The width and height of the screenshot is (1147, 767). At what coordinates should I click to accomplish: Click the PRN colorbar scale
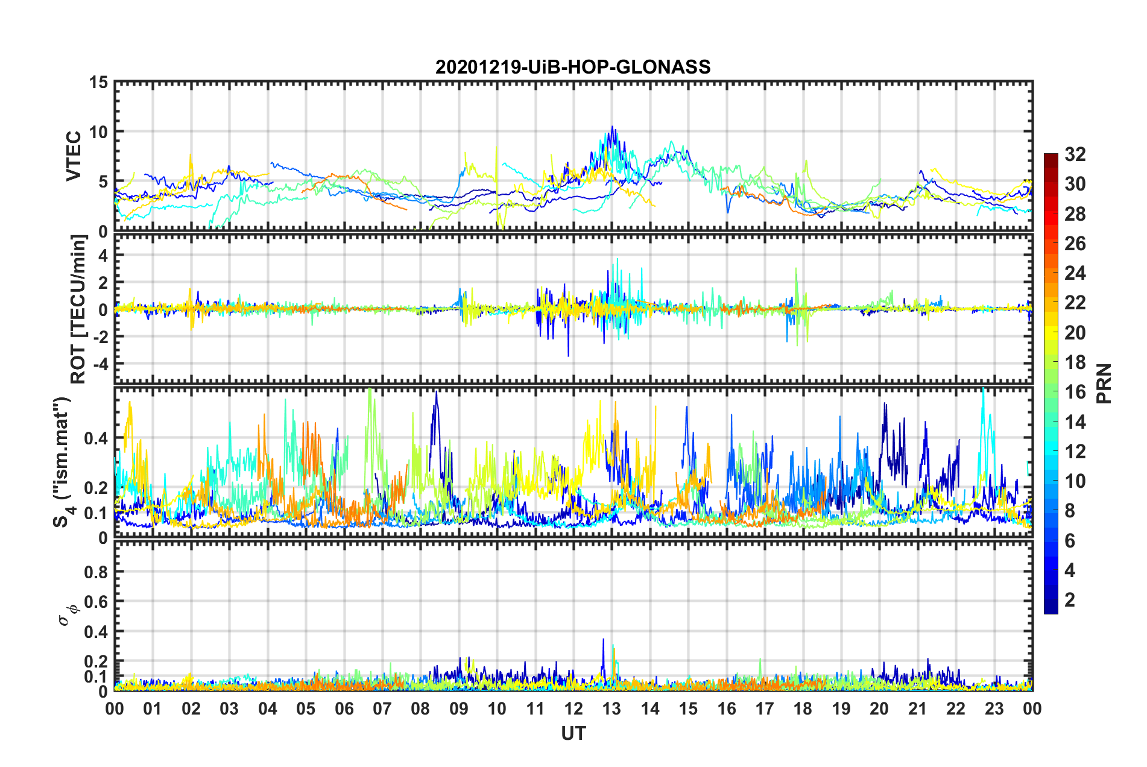click(1051, 383)
